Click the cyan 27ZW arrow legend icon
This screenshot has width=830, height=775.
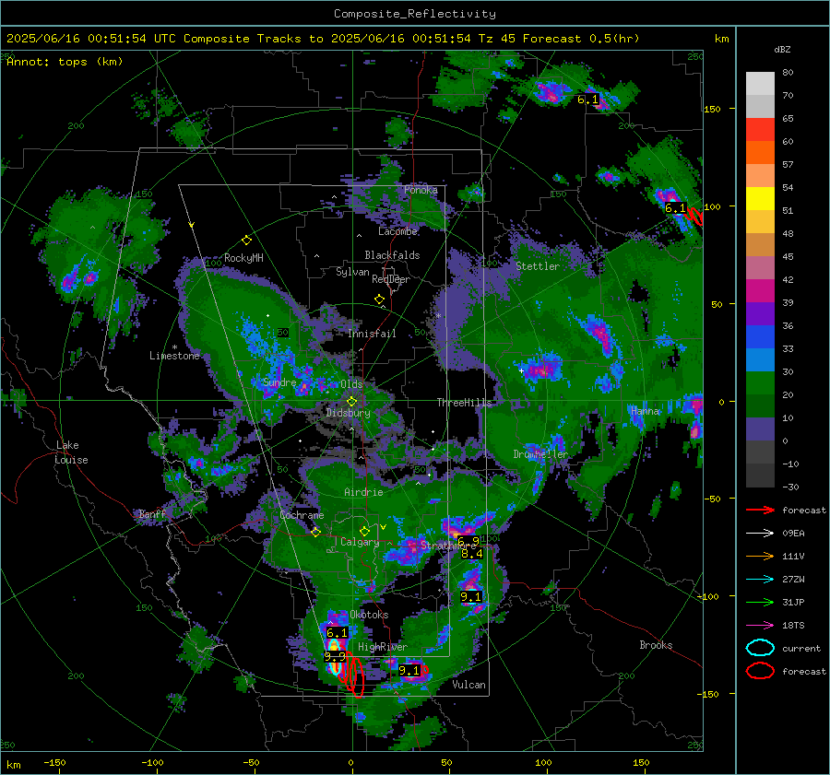[x=760, y=580]
